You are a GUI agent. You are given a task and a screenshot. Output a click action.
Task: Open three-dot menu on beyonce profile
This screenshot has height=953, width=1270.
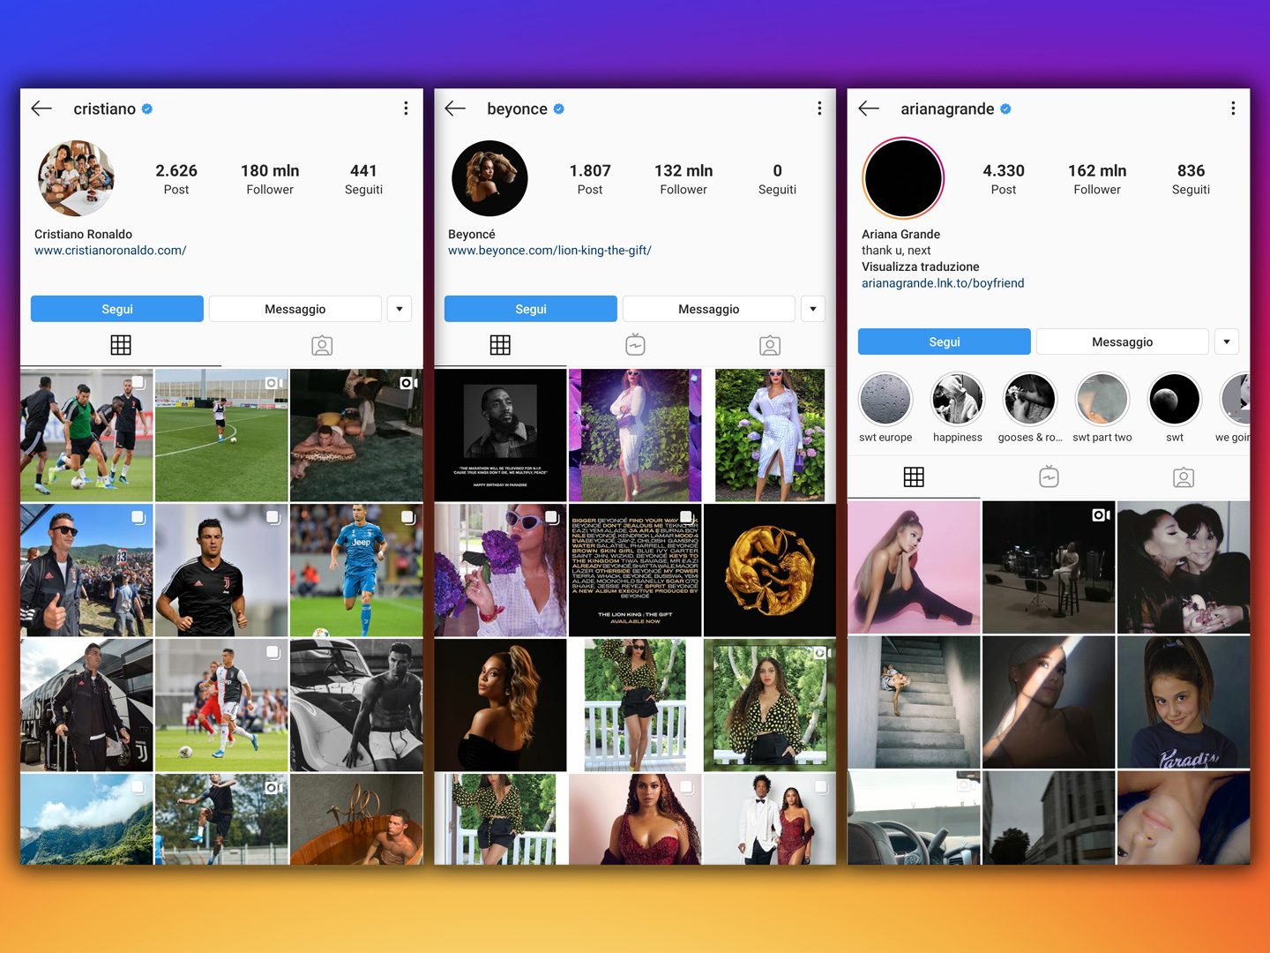(x=819, y=109)
